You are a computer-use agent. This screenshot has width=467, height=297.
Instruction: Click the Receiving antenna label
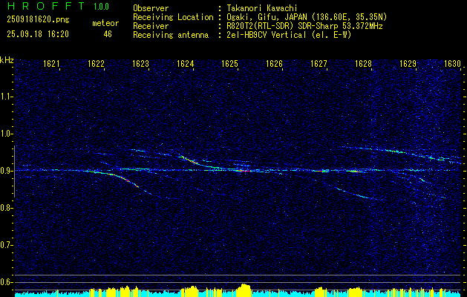[x=171, y=35]
